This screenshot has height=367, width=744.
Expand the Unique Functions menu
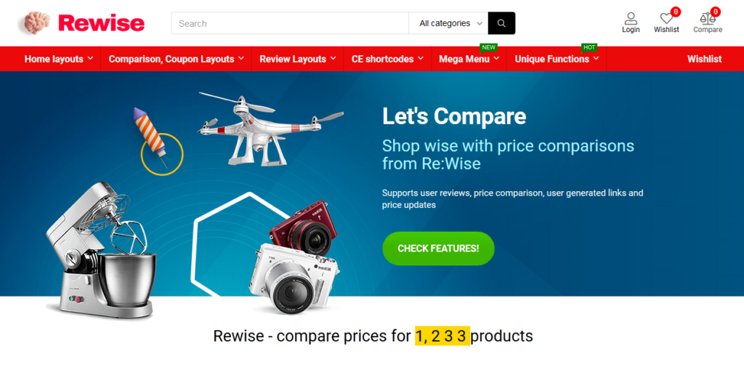click(557, 59)
